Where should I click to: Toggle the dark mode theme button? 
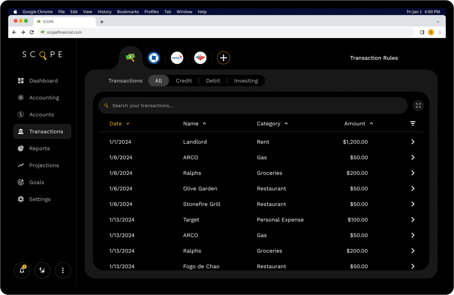tap(42, 270)
